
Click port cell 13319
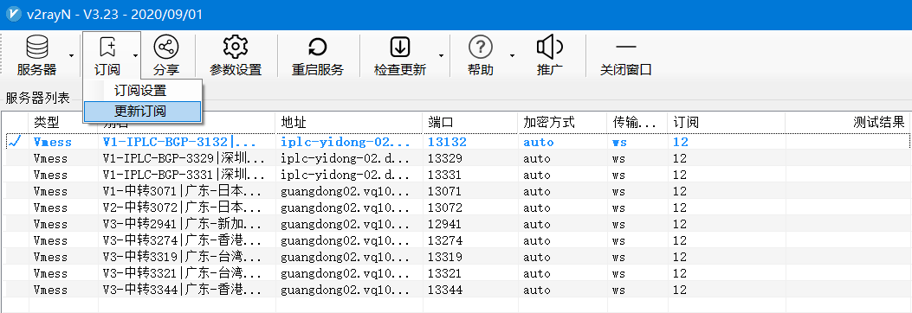coord(445,256)
